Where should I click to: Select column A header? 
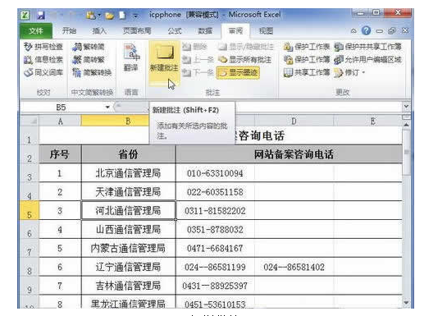tap(60, 121)
